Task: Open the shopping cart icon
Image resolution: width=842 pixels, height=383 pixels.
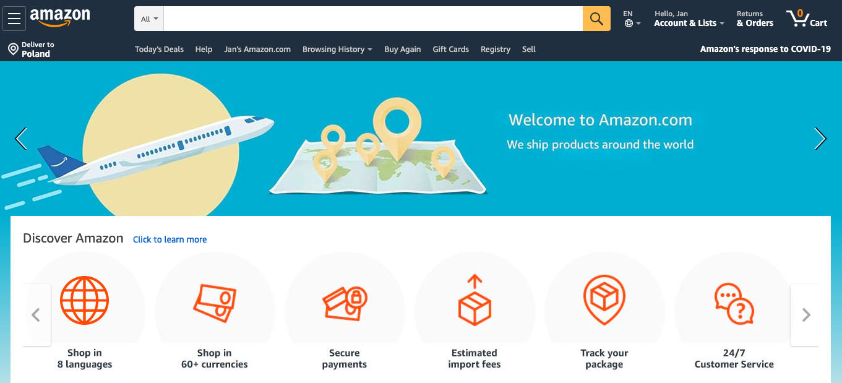Action: [807, 19]
